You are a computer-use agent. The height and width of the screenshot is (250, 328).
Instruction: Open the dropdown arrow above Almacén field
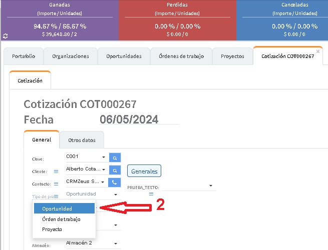pyautogui.click(x=116, y=225)
